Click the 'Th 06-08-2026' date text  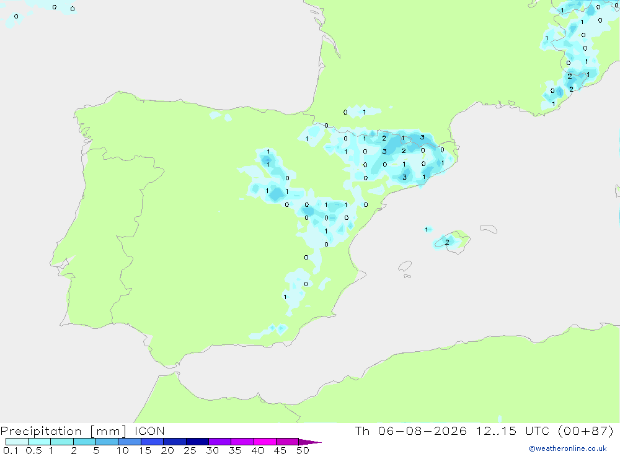411,430
